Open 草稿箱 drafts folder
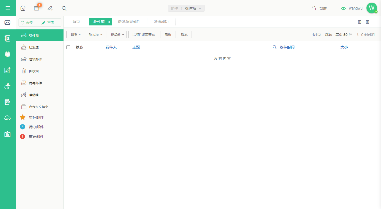The height and width of the screenshot is (209, 381). point(40,95)
